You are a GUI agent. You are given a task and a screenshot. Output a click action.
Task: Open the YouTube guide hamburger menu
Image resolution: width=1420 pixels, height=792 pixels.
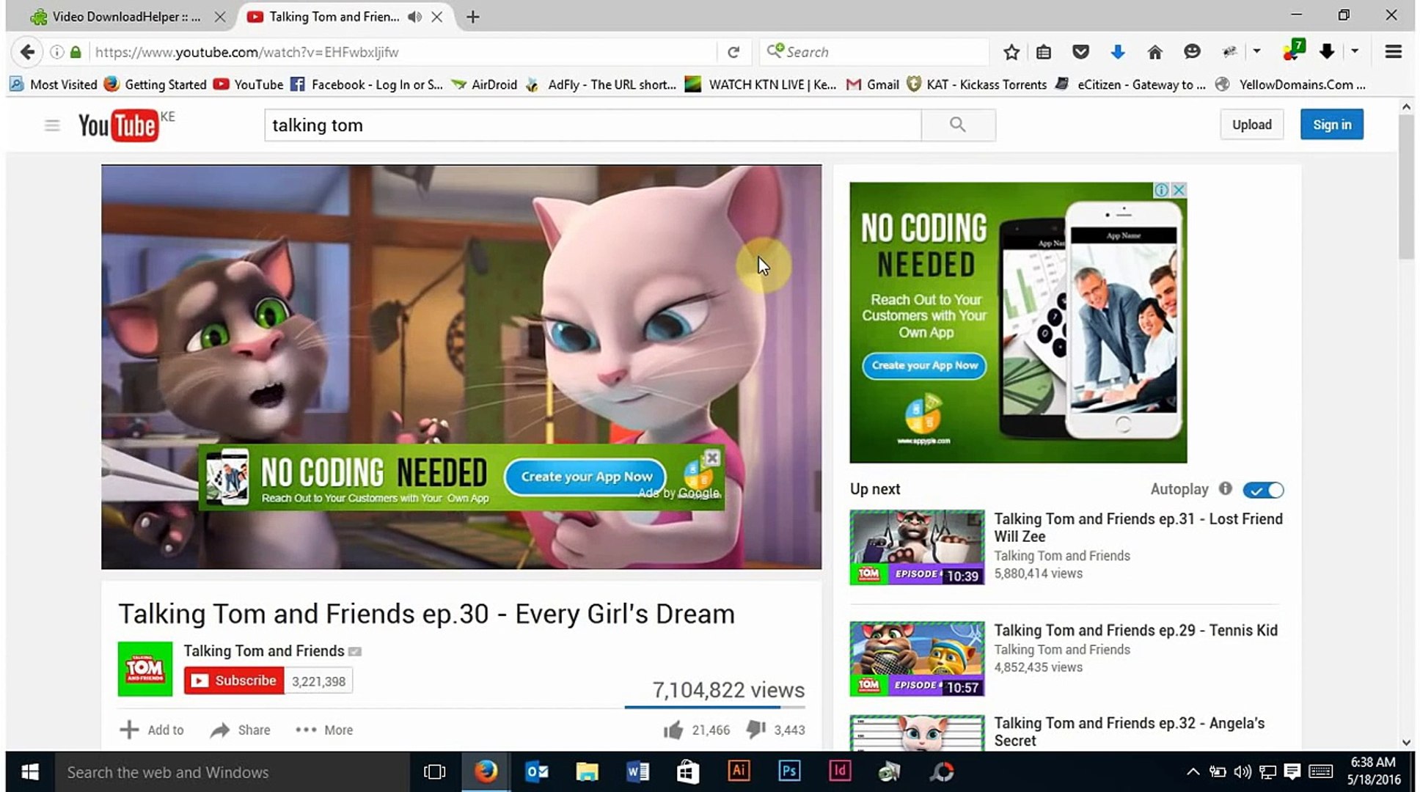coord(52,125)
